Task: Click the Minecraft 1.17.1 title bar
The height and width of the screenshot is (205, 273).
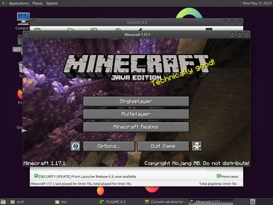Action: [137, 35]
